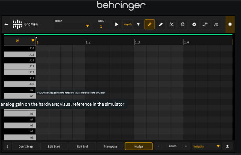Start playback with the Play button
241x155 pixels.
click(x=117, y=24)
